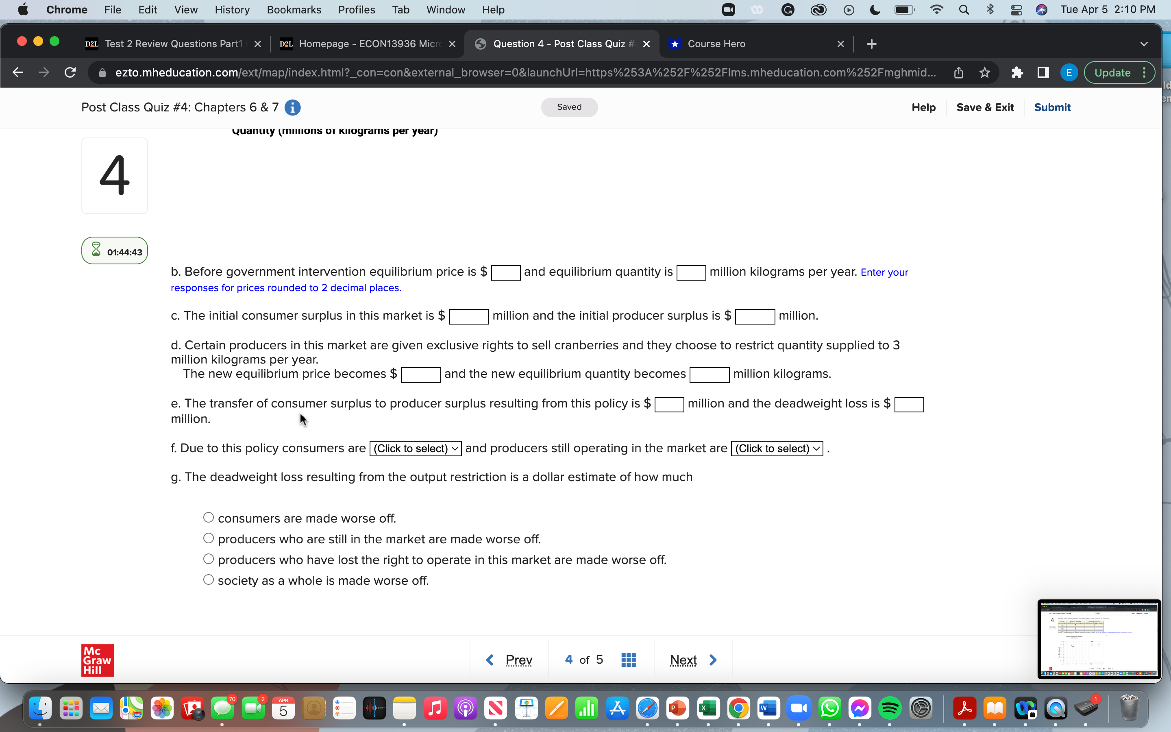This screenshot has width=1171, height=732.
Task: Select 'society as a whole is made worse off'
Action: (x=208, y=579)
